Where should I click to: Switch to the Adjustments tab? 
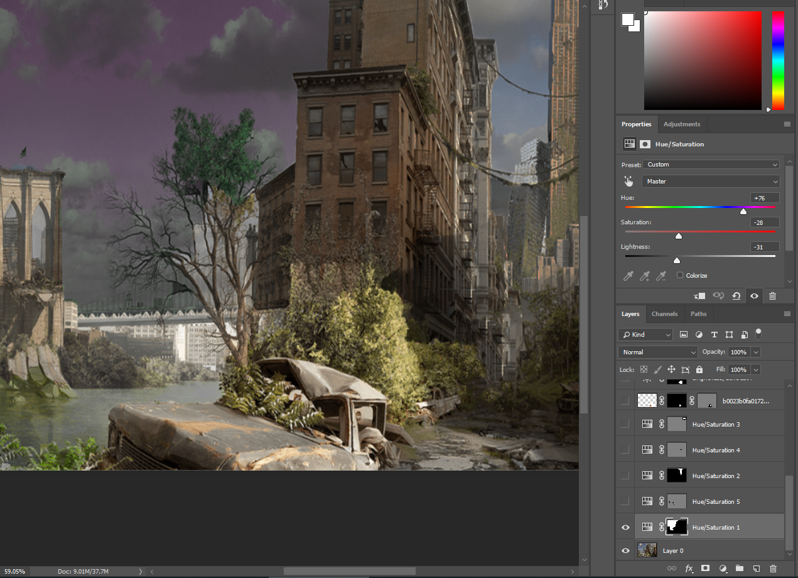(x=682, y=124)
